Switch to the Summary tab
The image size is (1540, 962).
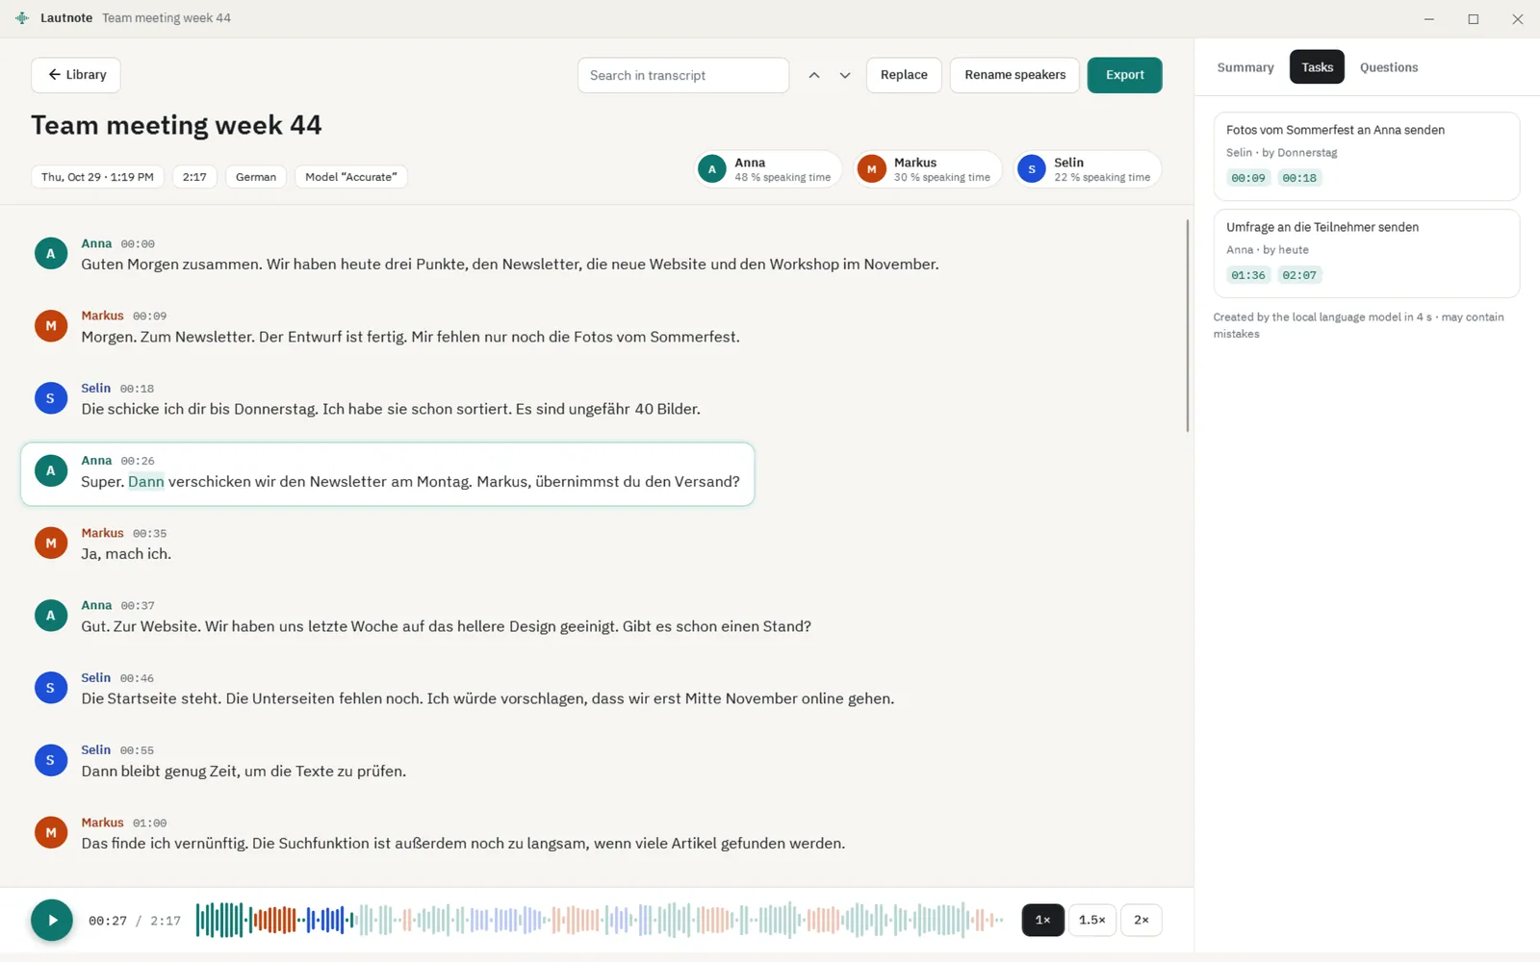point(1245,67)
